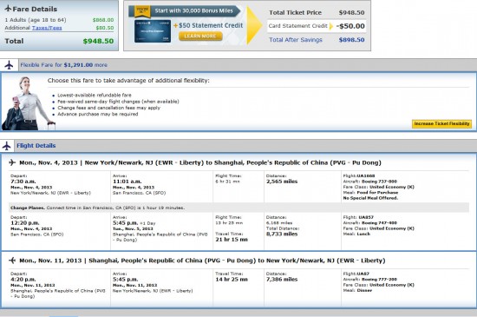Screen dimensions: 477x317
Task: Click the Fee-waived same-day flight changes bullet
Action: point(118,102)
